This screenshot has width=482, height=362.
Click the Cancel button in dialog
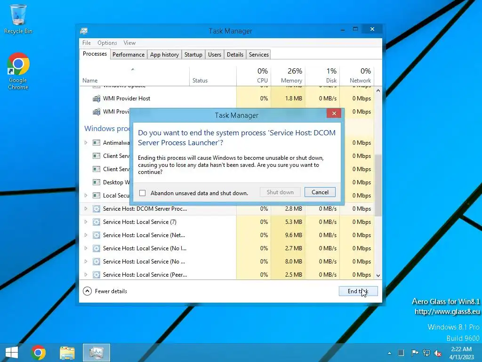320,192
